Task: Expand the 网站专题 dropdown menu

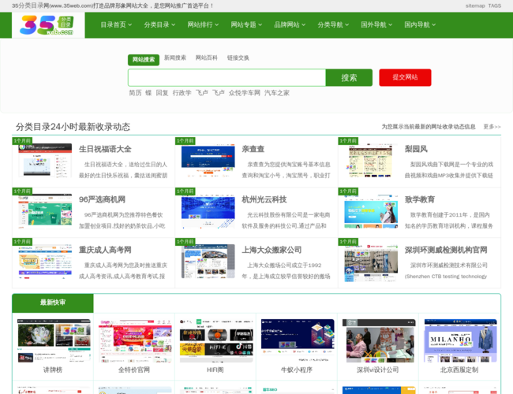Action: pos(246,25)
